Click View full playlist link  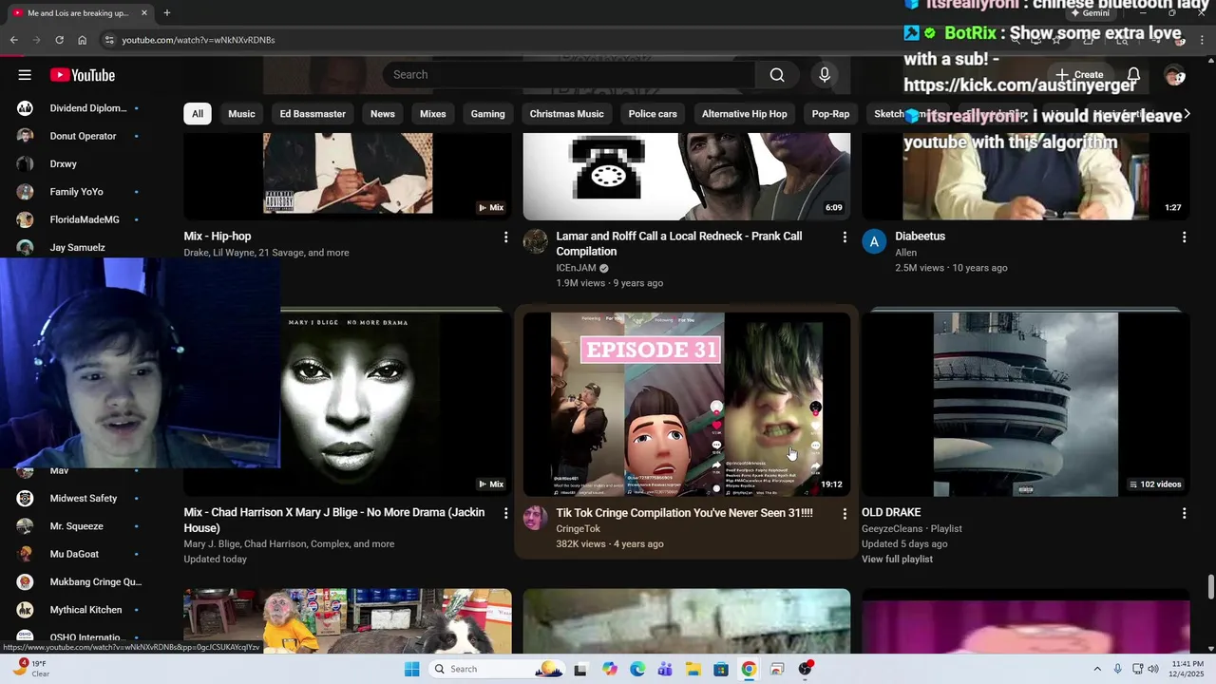(x=897, y=560)
